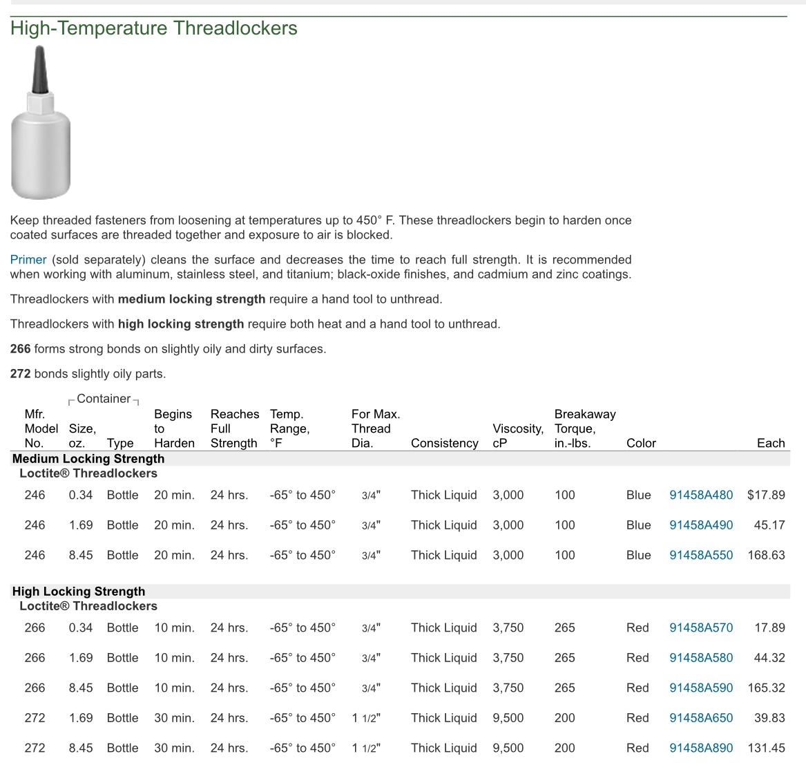Click the Begins to Harden column header
This screenshot has width=806, height=783.
[174, 428]
